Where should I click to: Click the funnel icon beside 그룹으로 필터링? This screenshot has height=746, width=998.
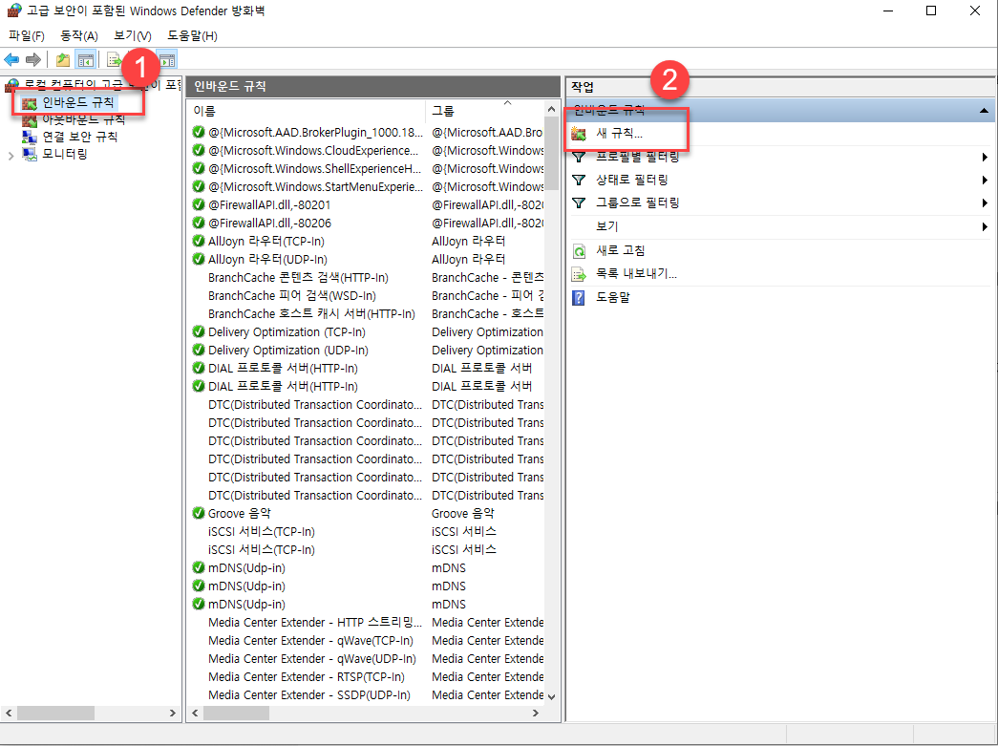click(579, 203)
